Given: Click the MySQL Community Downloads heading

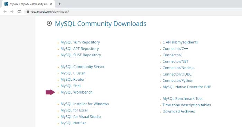Looking at the screenshot, I should point(101,24).
